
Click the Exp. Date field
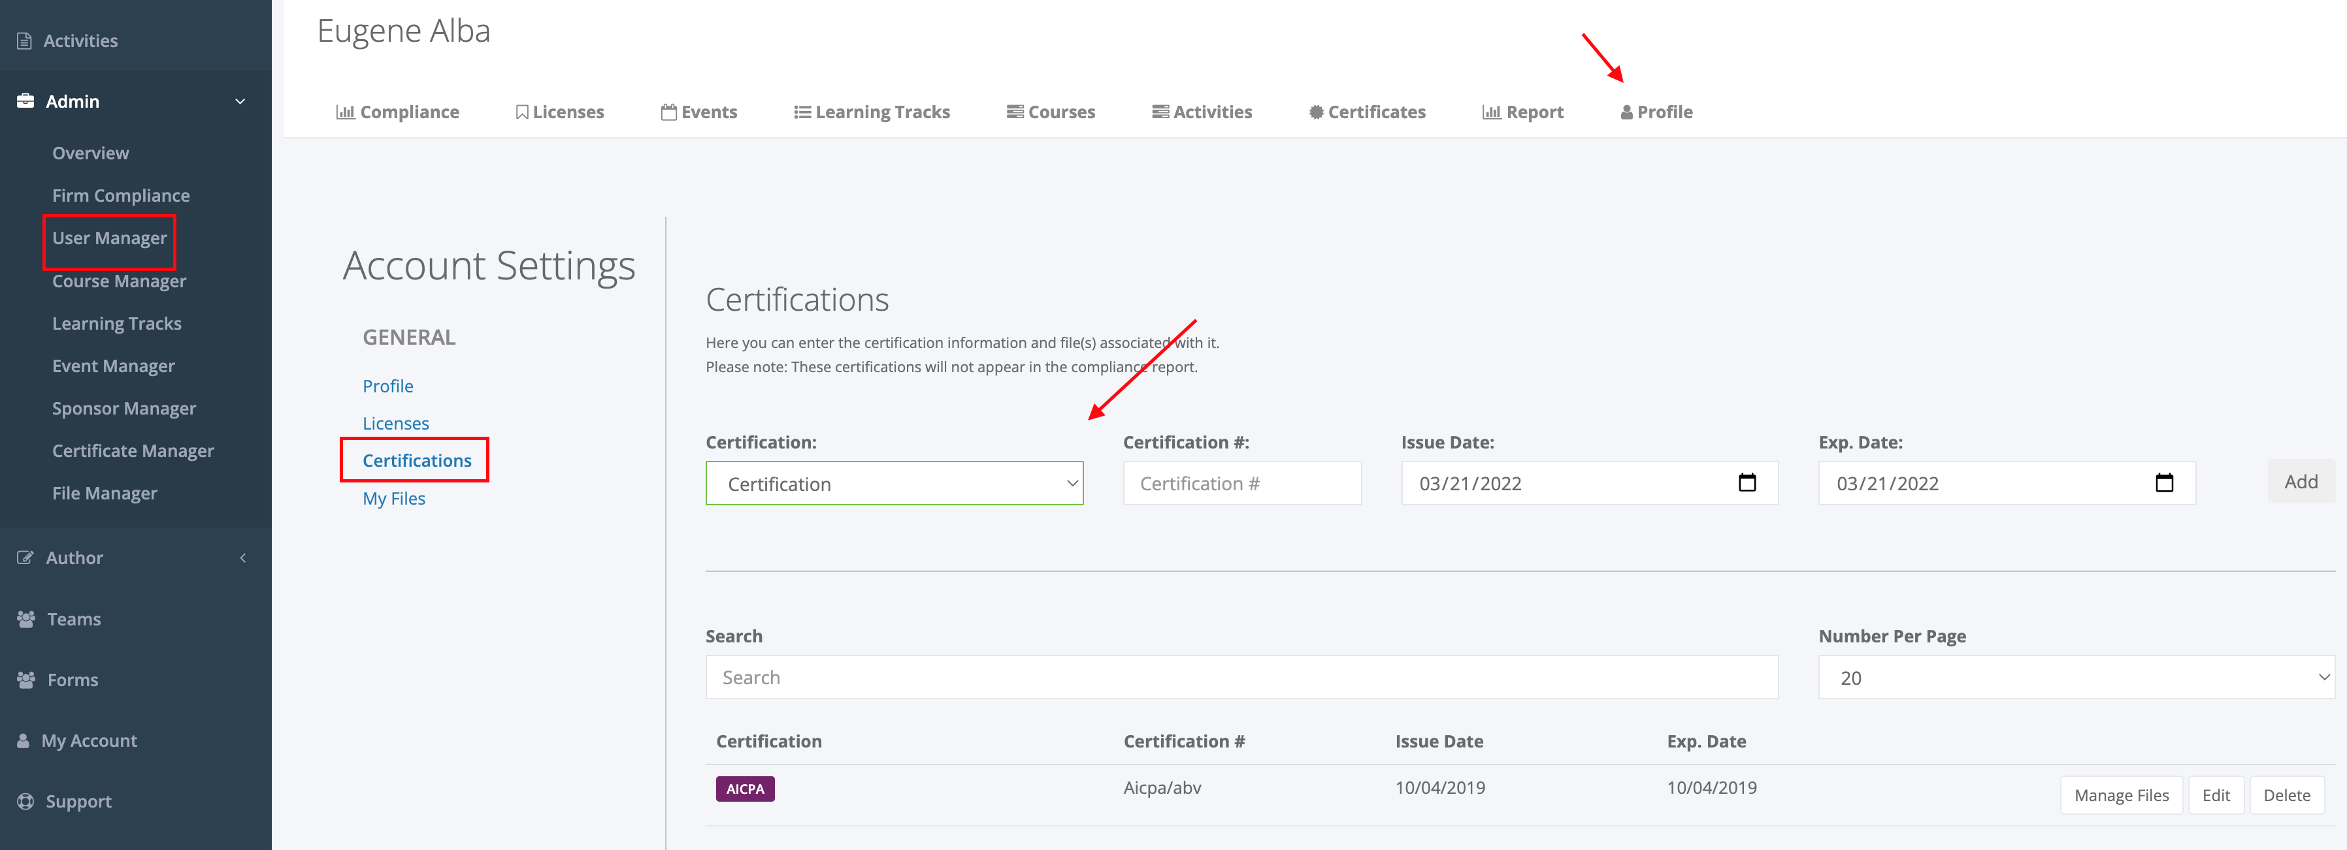pyautogui.click(x=2007, y=483)
